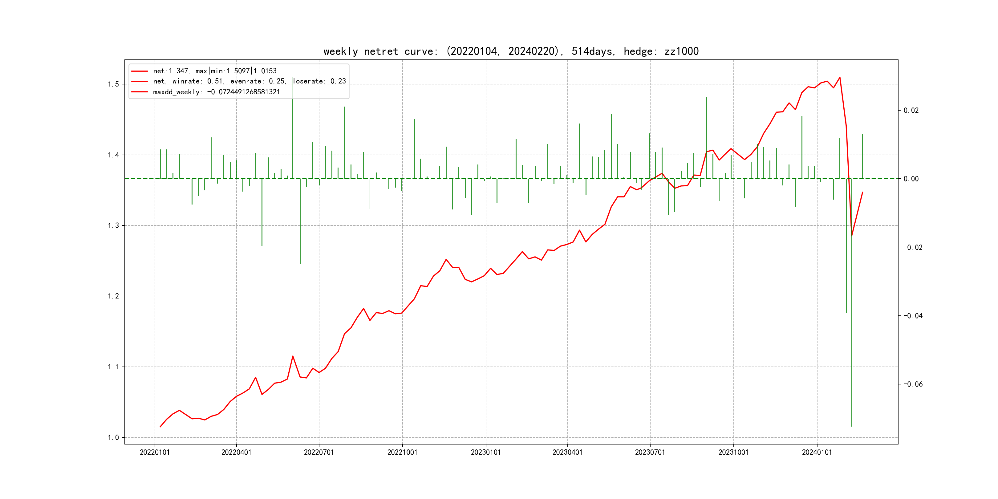Click the x-axis label 20230401
Viewport: 998px width, 499px height.
pyautogui.click(x=567, y=452)
